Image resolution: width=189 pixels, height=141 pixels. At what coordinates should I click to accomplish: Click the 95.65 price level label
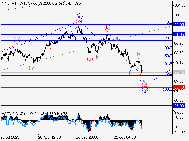(179, 24)
